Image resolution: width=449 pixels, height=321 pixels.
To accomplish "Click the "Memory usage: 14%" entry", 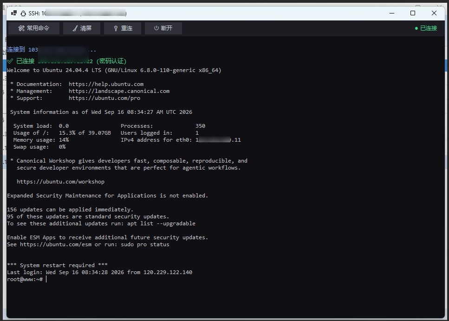I will click(x=41, y=140).
